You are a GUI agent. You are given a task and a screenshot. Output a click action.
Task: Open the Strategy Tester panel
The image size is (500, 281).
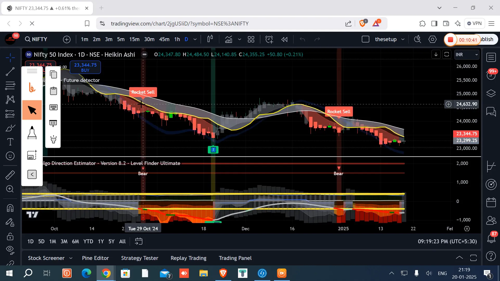(139, 258)
